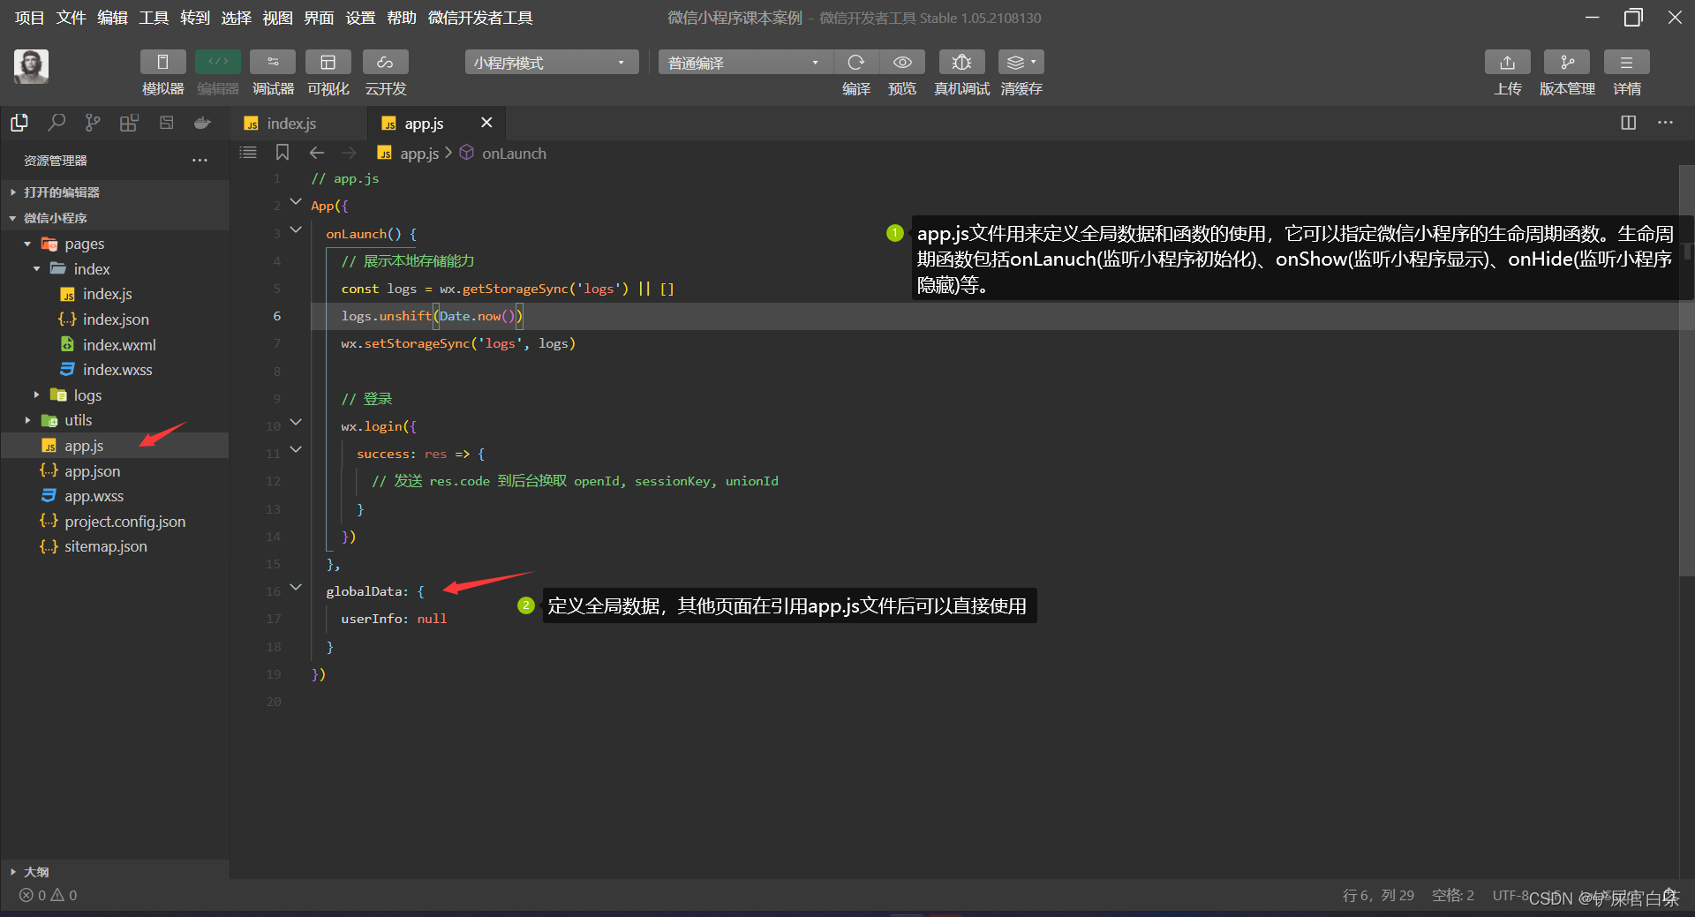1695x917 pixels.
Task: Open the editor more actions menu
Action: [x=1665, y=123]
